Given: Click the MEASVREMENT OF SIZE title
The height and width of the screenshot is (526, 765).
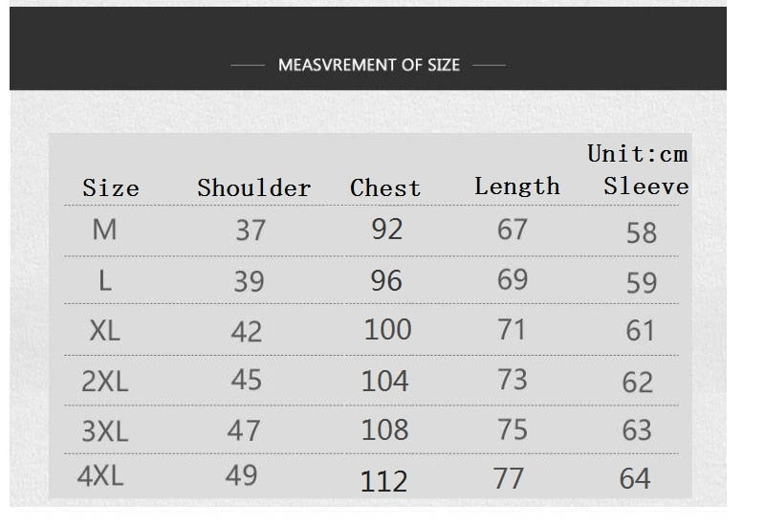Looking at the screenshot, I should click(369, 65).
